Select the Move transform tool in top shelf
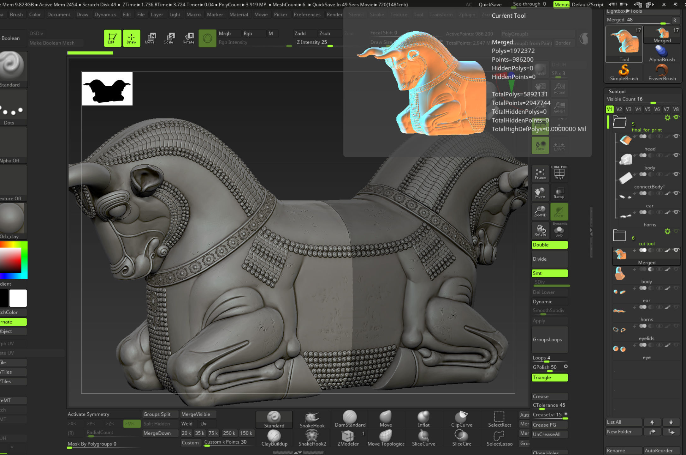 pyautogui.click(x=150, y=38)
